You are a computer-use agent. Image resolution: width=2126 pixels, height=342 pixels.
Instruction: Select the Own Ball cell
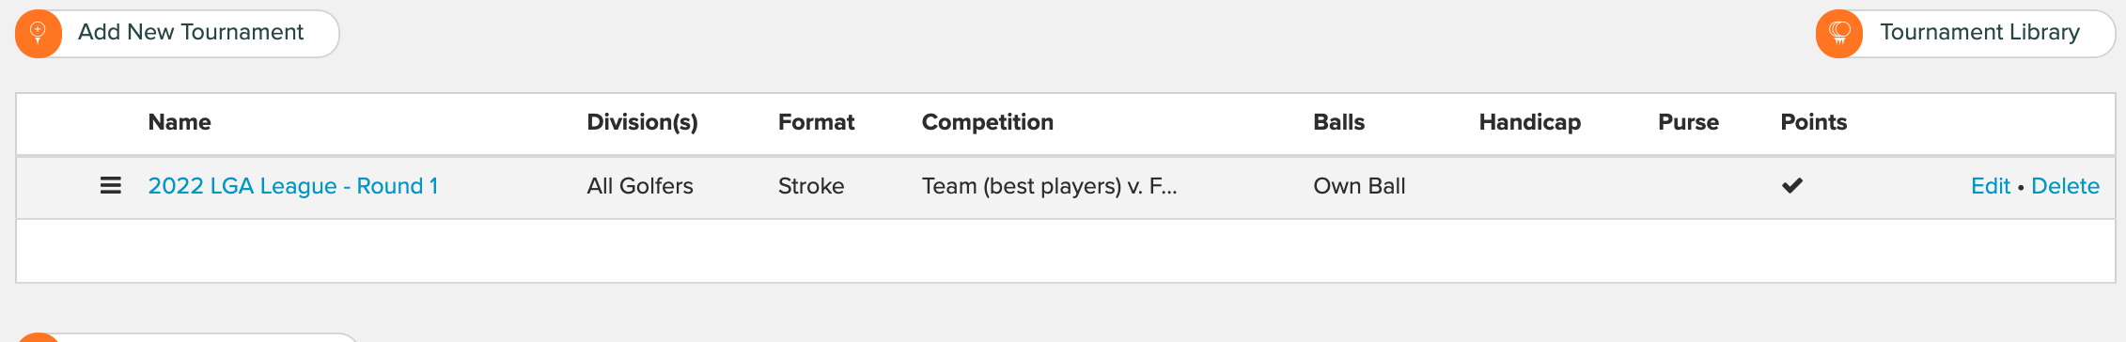[x=1359, y=186]
